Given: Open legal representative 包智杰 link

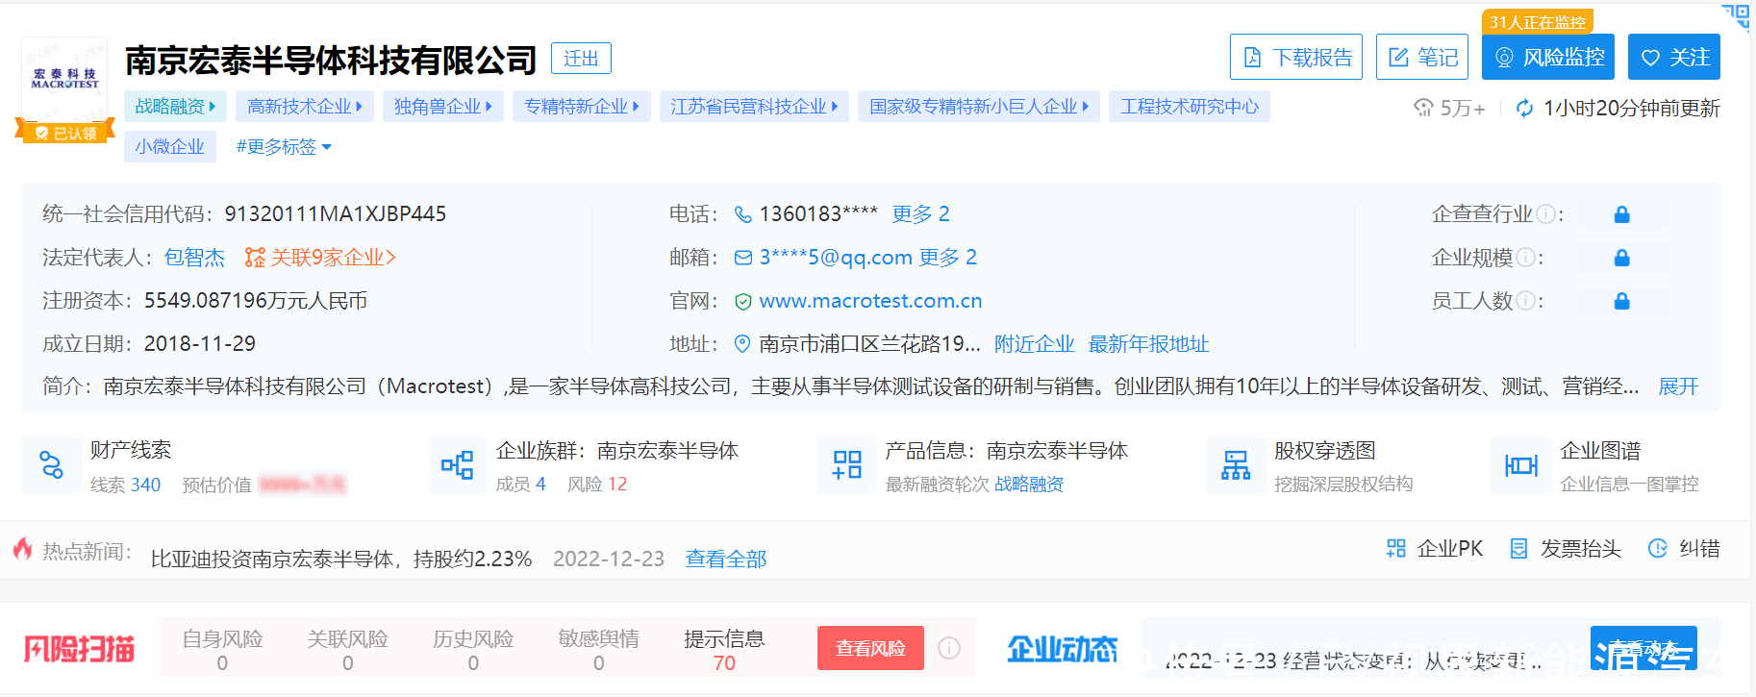Looking at the screenshot, I should pos(194,257).
